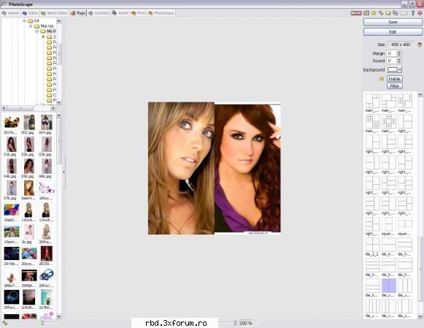Click the 100 % zoom indicator
Viewport: 424px width, 328px height.
[x=246, y=323]
